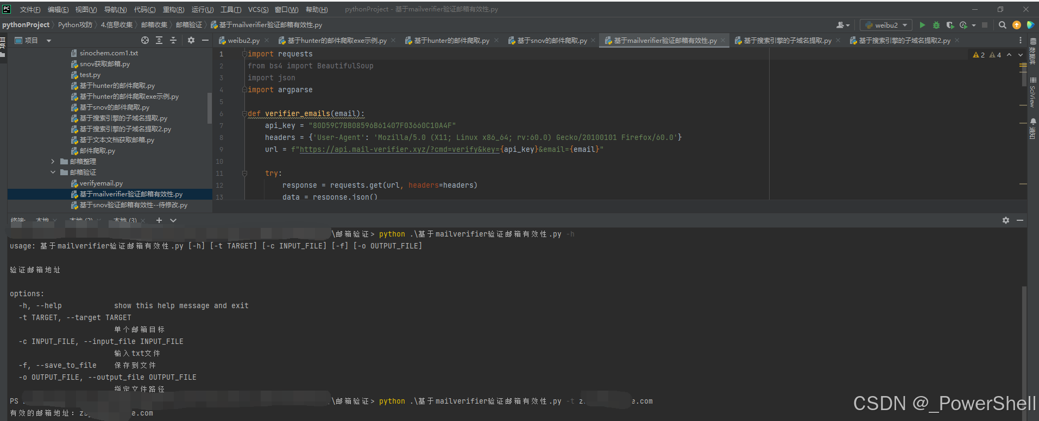This screenshot has height=421, width=1039.
Task: Close the weibu2.py tab
Action: click(x=267, y=40)
